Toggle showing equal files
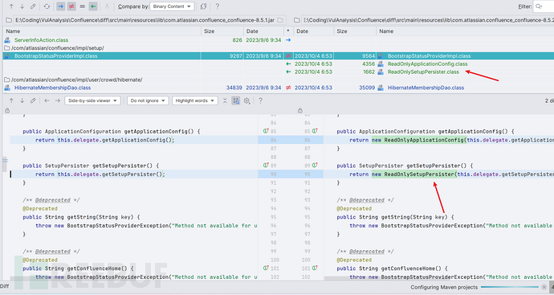The width and height of the screenshot is (554, 295). [x=82, y=6]
